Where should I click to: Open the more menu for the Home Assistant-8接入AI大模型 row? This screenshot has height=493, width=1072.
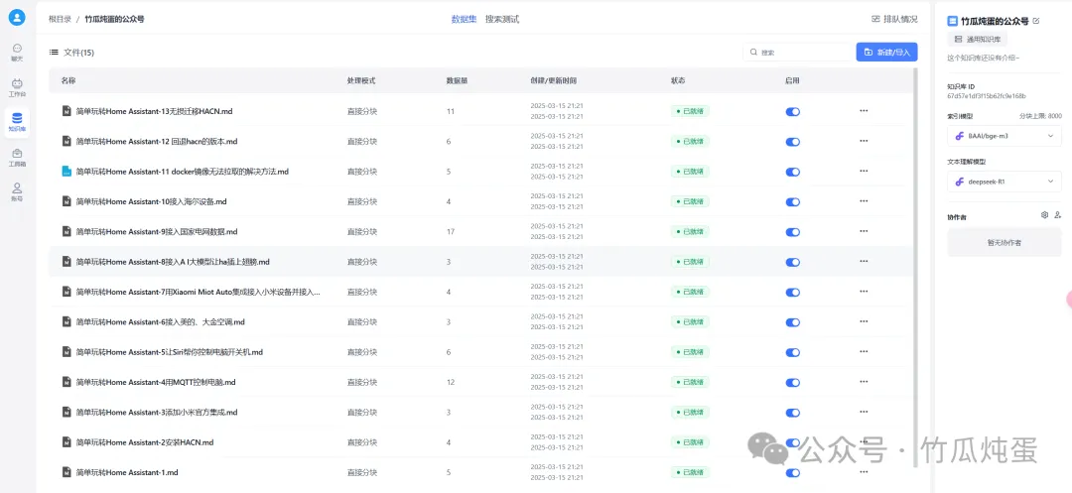(864, 261)
